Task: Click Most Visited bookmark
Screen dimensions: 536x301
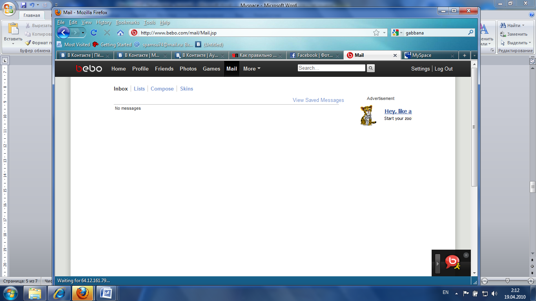Action: point(73,45)
